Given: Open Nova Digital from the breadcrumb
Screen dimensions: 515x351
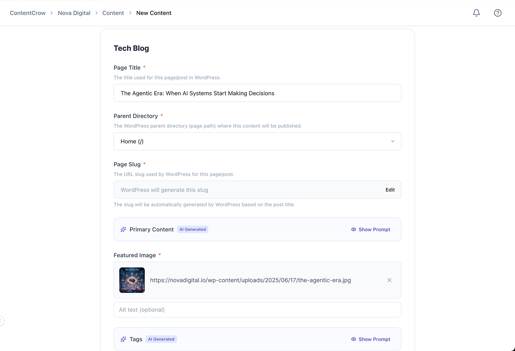Looking at the screenshot, I should 74,13.
